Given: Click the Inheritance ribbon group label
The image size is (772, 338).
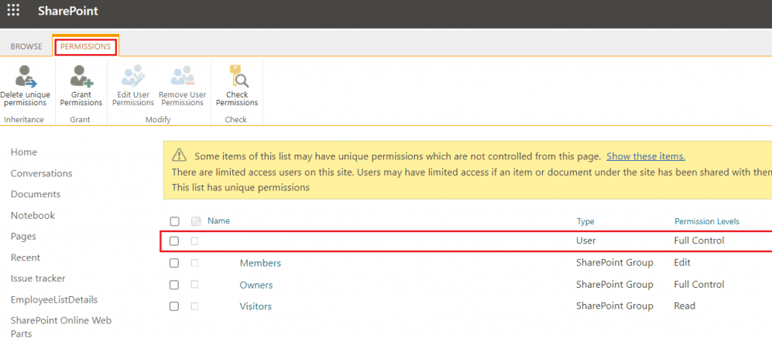Looking at the screenshot, I should pyautogui.click(x=24, y=120).
